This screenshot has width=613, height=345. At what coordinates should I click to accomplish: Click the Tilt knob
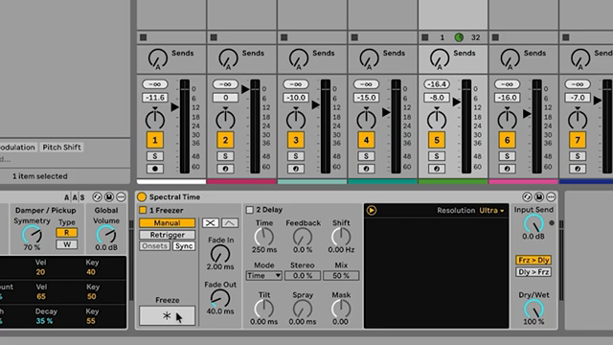pos(264,309)
